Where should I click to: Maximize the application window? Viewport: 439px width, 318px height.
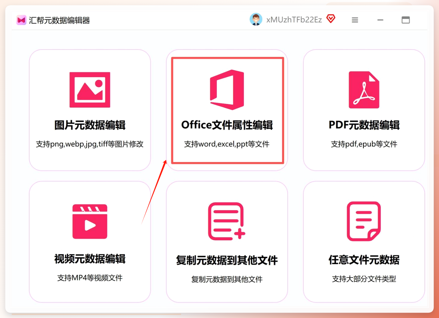click(406, 20)
